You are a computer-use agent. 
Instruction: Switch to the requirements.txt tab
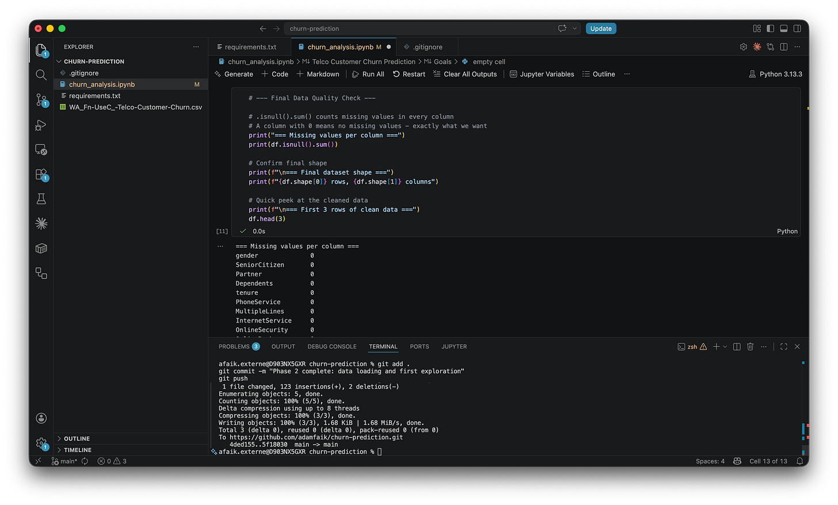(x=249, y=47)
